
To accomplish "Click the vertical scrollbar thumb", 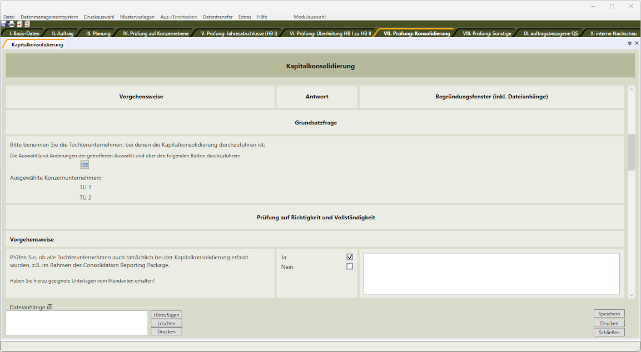I will coord(631,152).
